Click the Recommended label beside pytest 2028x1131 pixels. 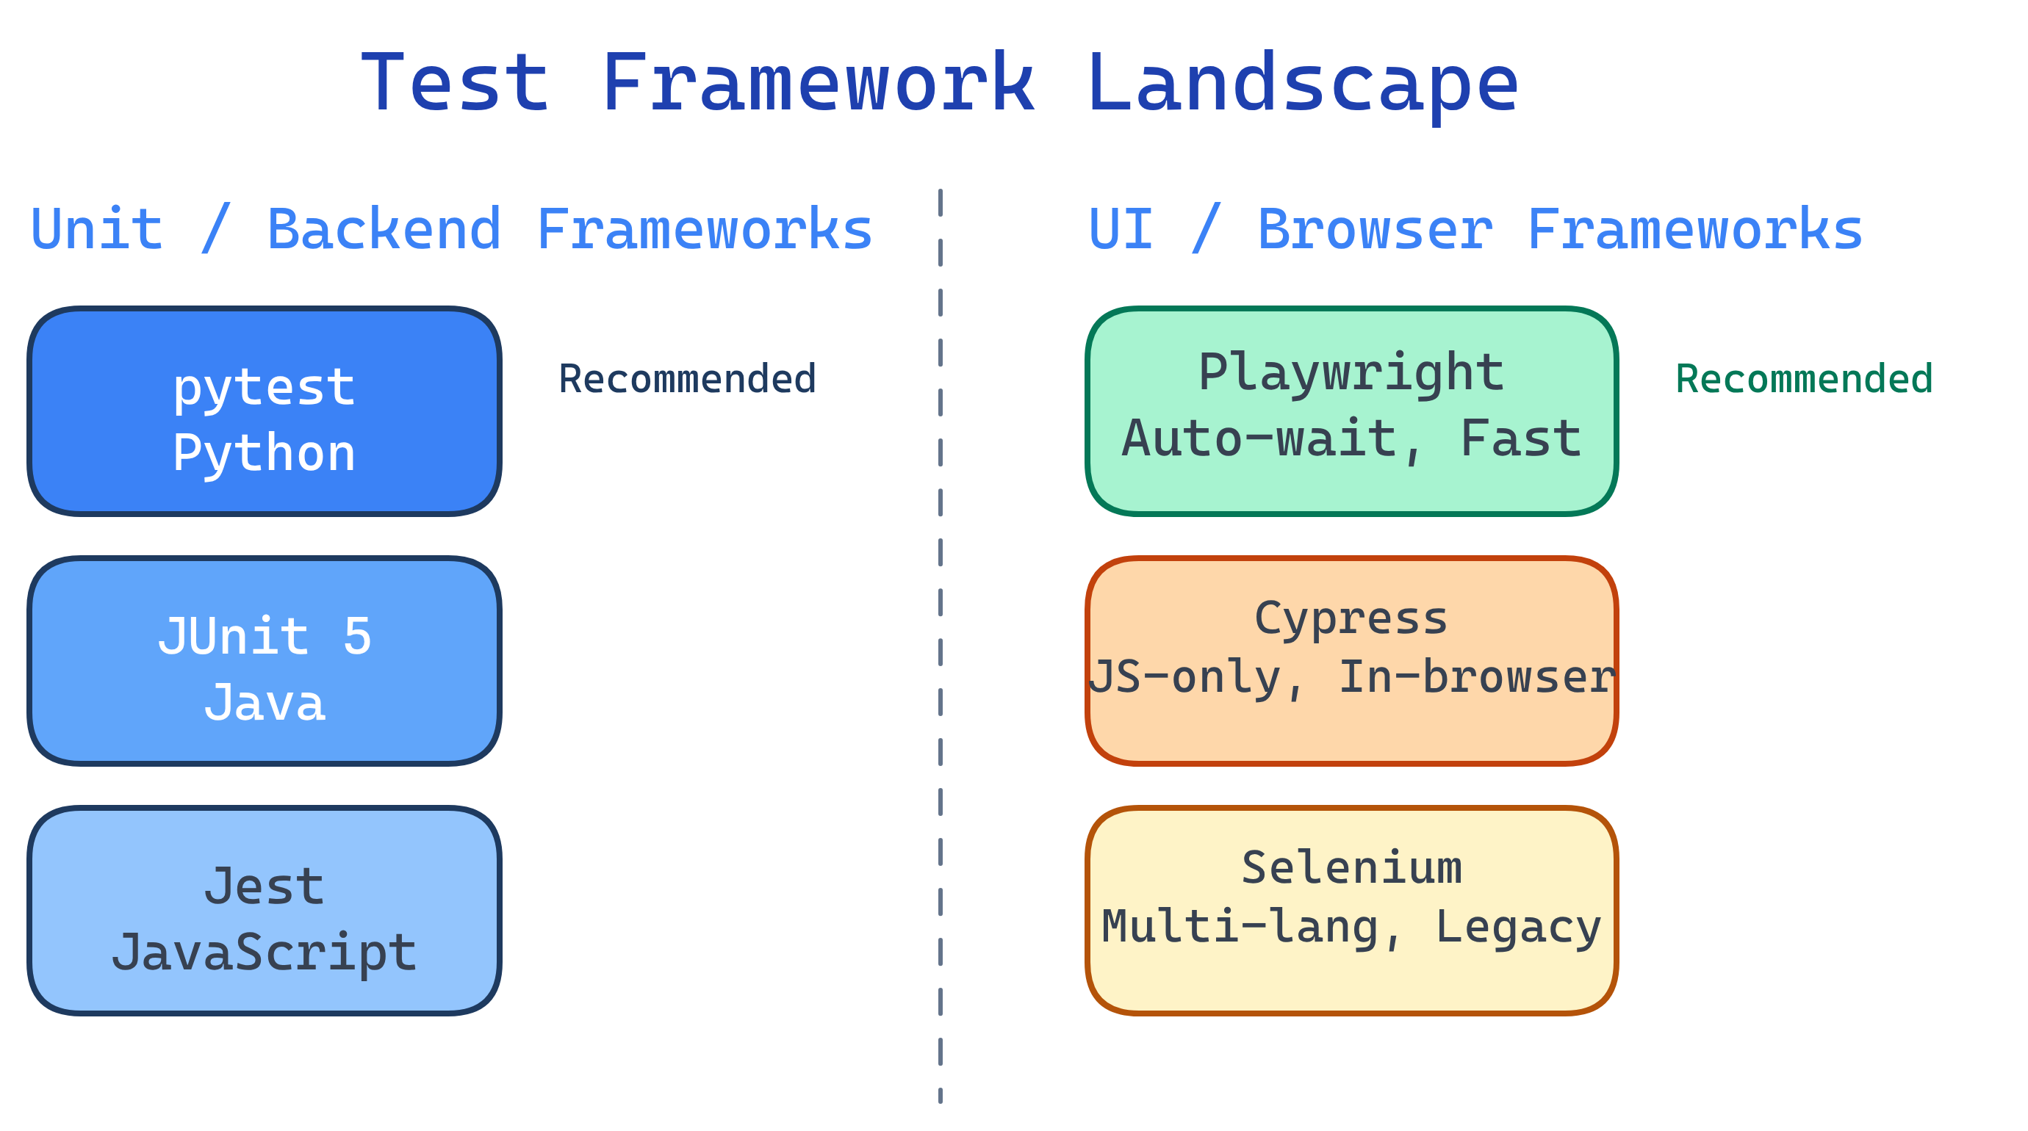687,380
